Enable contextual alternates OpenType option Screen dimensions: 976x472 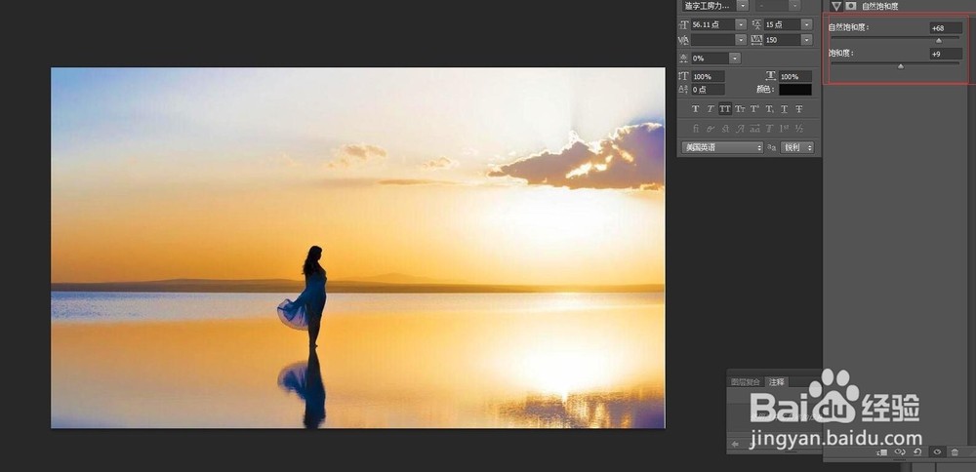(711, 129)
